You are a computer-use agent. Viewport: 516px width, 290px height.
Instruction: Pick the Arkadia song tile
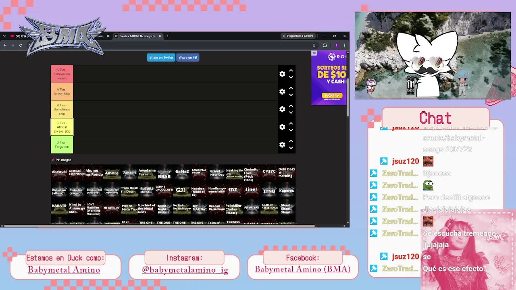pyautogui.click(x=129, y=172)
